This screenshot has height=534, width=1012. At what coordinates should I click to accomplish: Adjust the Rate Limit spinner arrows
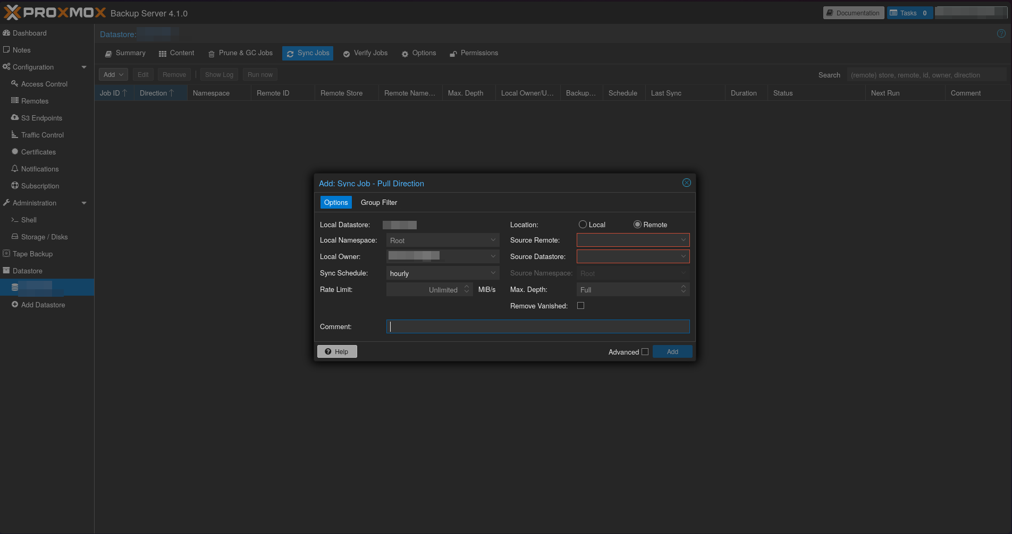click(467, 289)
